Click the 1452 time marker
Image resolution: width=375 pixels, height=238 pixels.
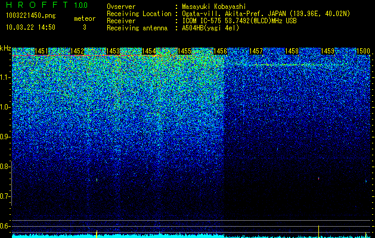tap(77, 51)
